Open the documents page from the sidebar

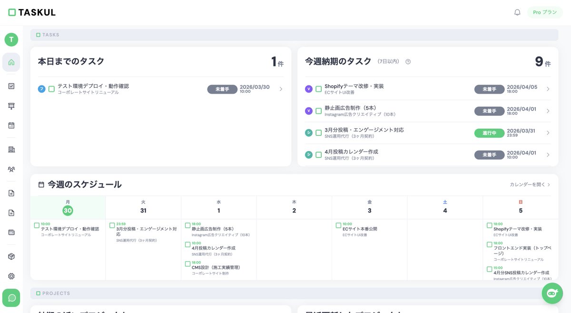click(x=10, y=193)
